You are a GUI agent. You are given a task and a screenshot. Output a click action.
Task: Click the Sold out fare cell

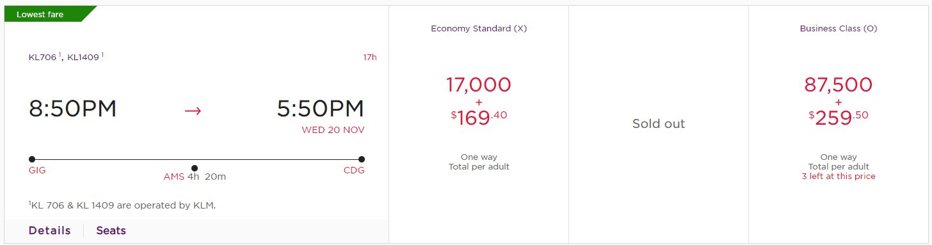(659, 124)
